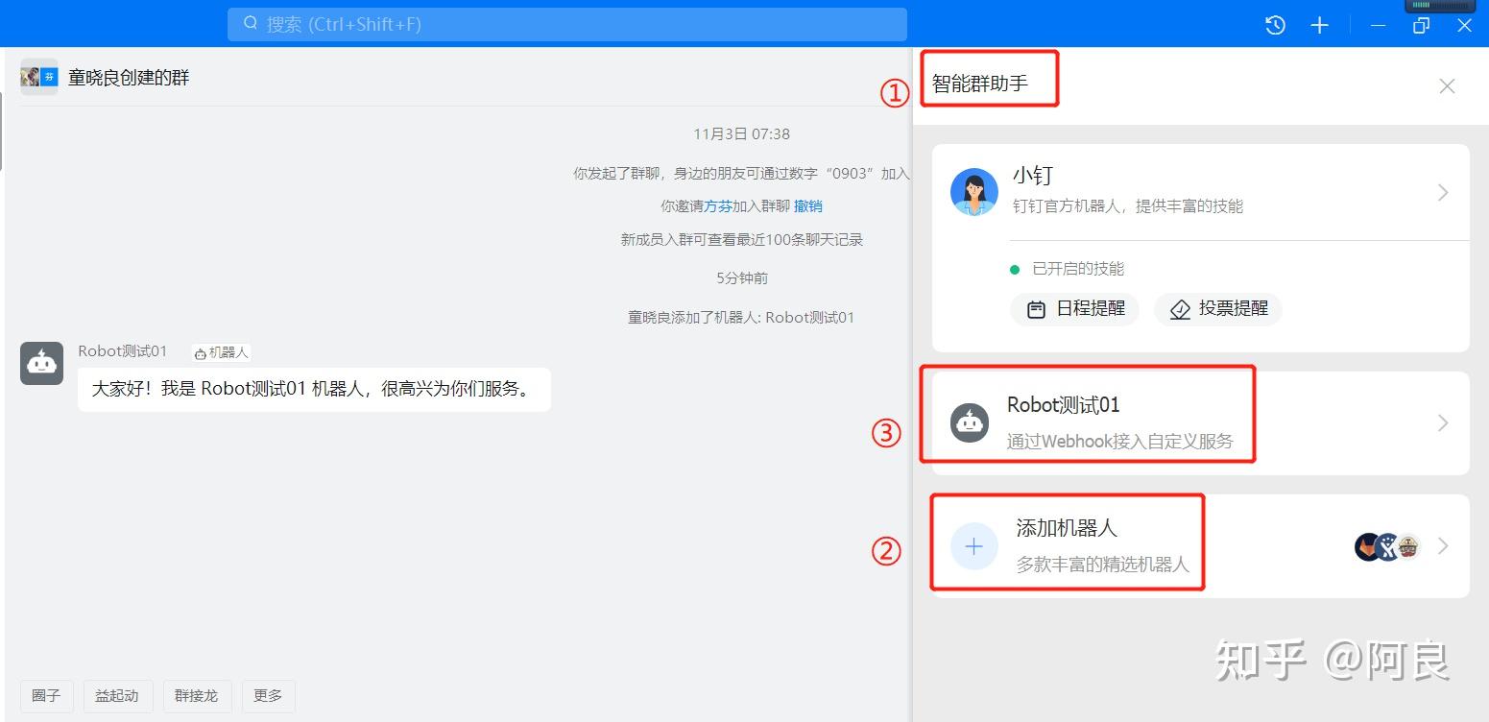Expand the 添加机器人 chevron
The width and height of the screenshot is (1489, 722).
pos(1443,546)
